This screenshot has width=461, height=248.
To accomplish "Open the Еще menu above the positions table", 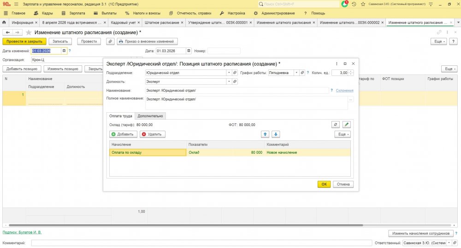I will [x=449, y=69].
